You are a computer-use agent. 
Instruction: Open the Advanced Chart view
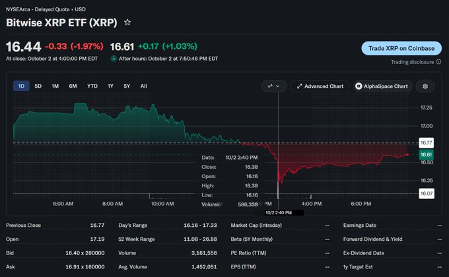[x=320, y=86]
